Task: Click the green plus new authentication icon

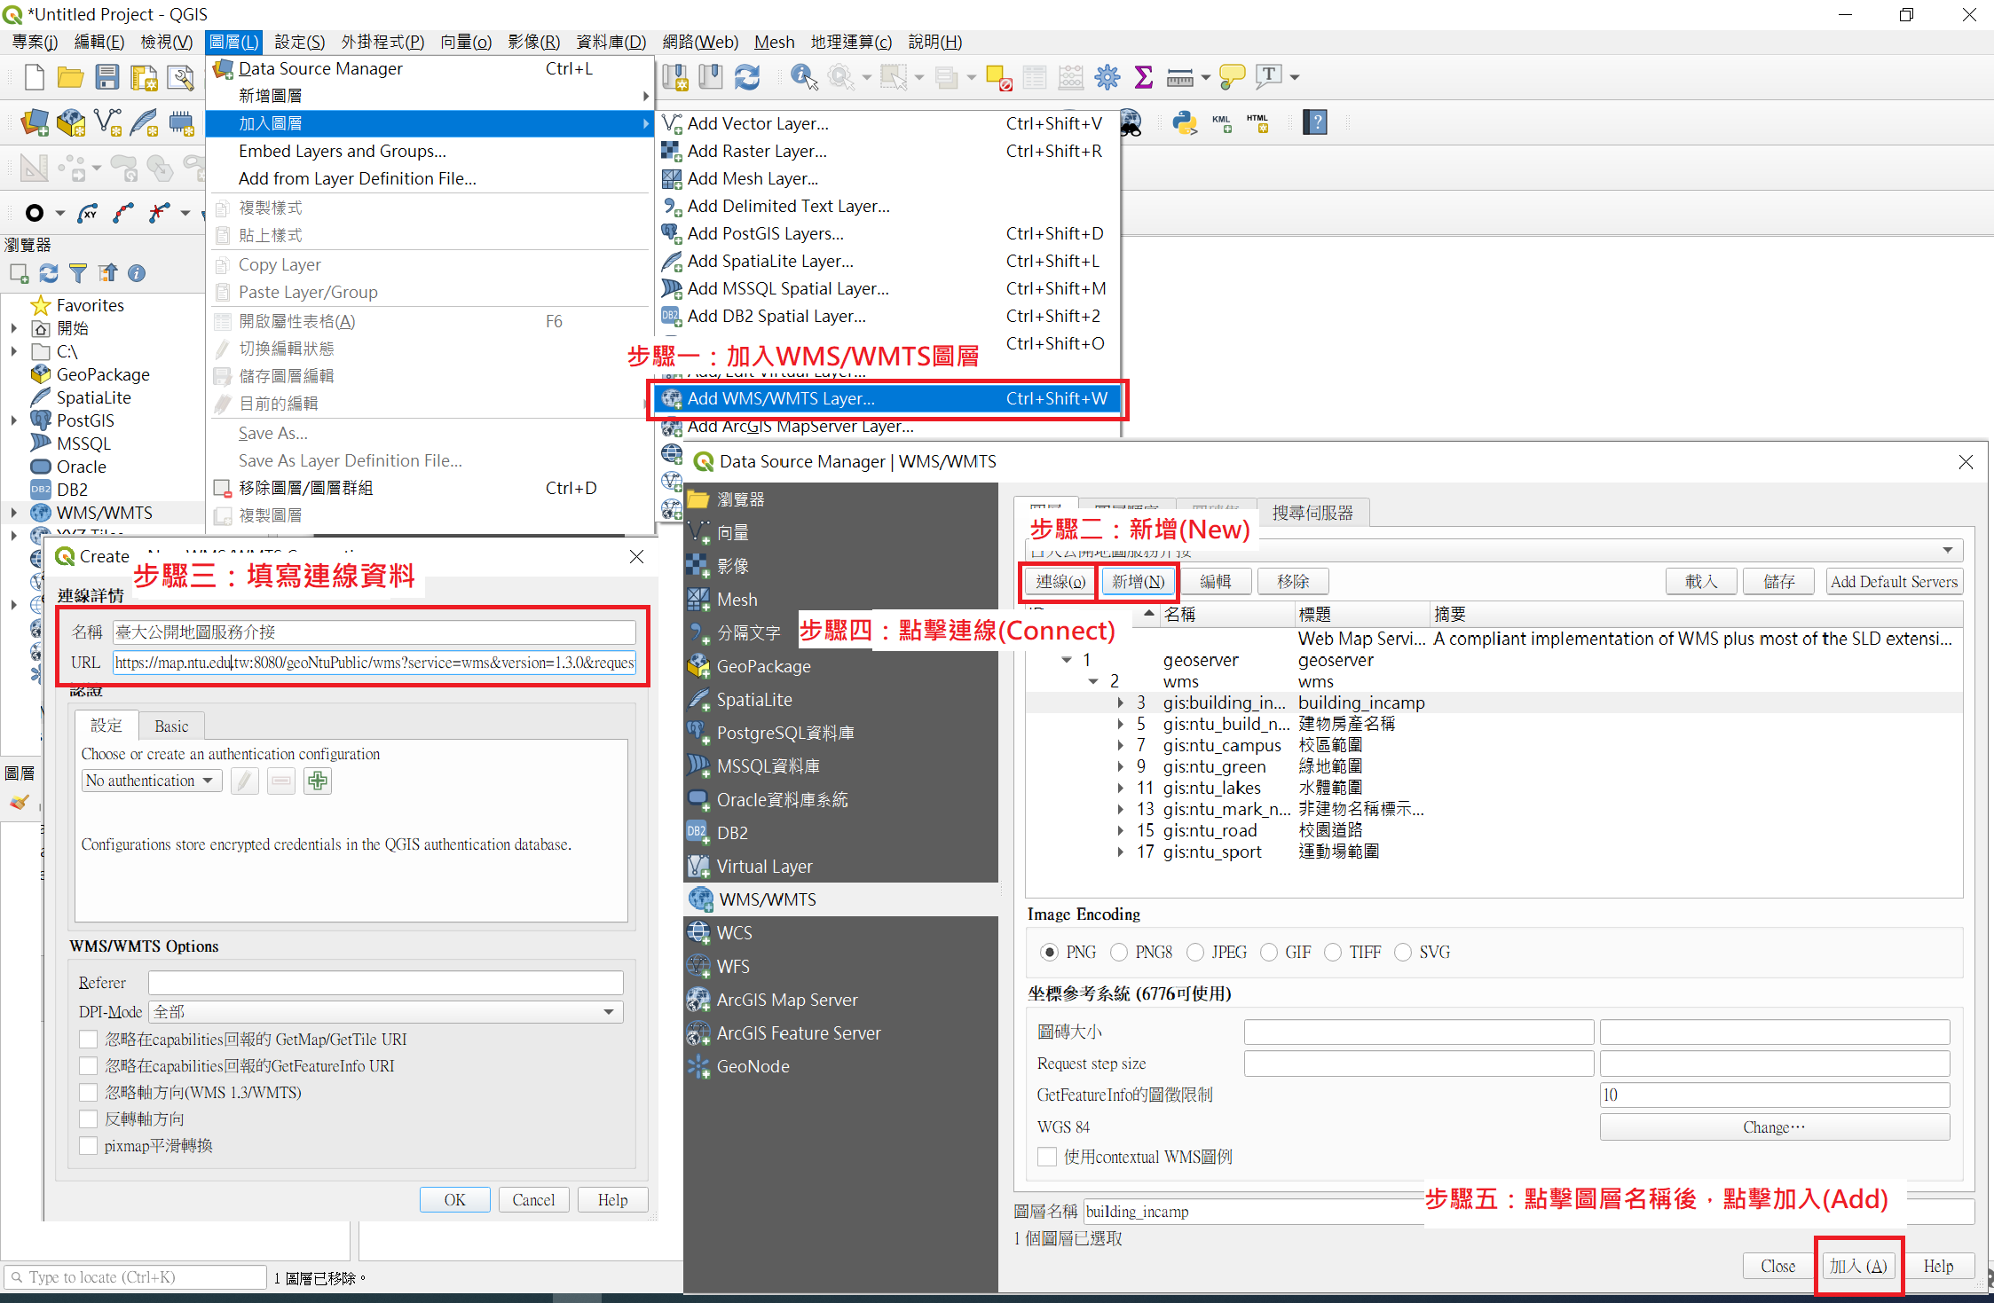Action: pyautogui.click(x=318, y=781)
